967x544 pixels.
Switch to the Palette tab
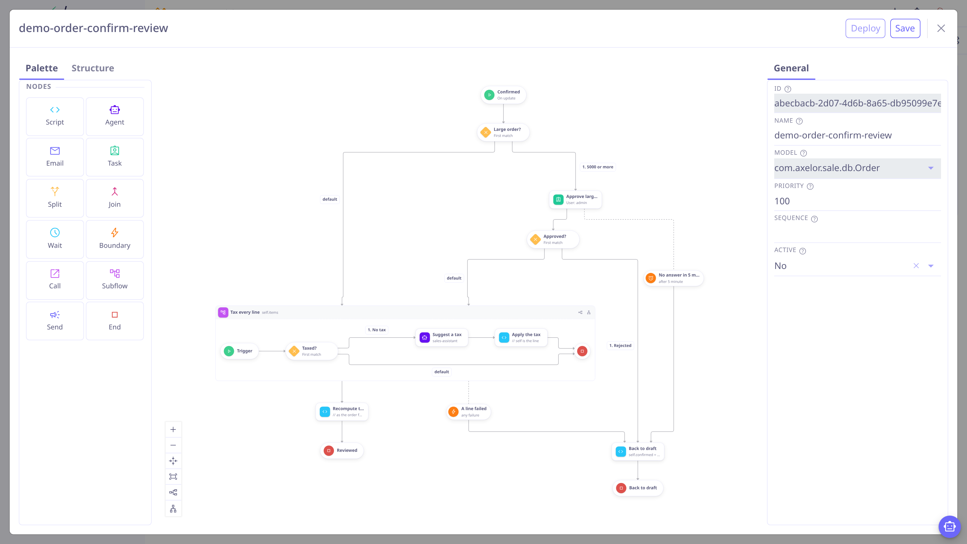coord(42,68)
